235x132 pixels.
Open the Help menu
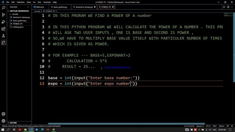(x=55, y=2)
